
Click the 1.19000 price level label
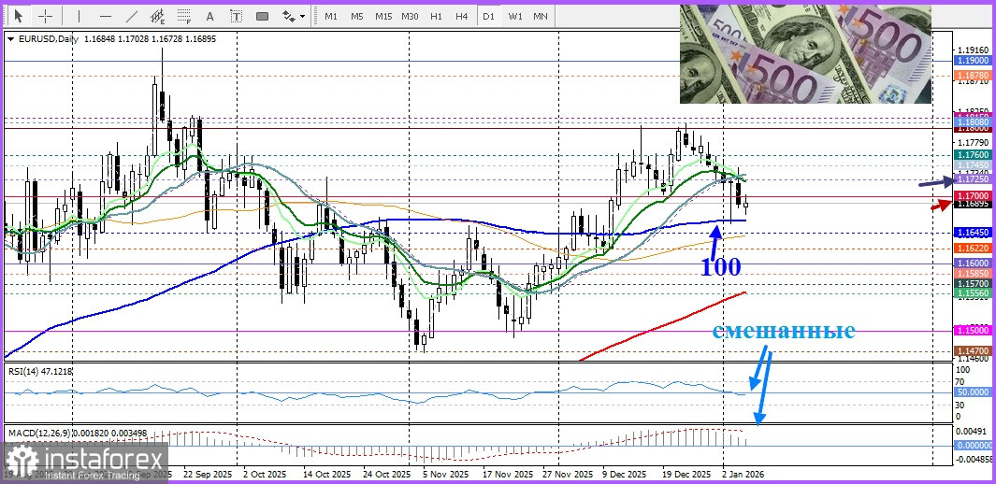coord(973,60)
